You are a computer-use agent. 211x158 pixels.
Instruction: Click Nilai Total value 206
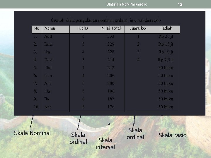coord(111,75)
